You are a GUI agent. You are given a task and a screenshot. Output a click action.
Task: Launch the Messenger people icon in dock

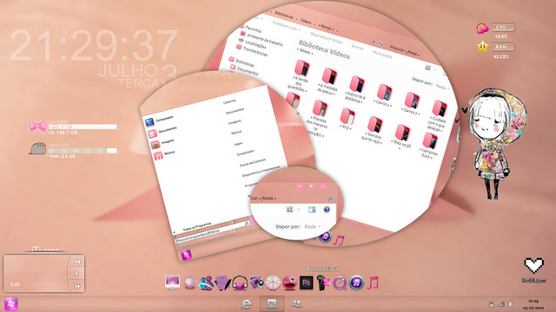click(x=207, y=283)
